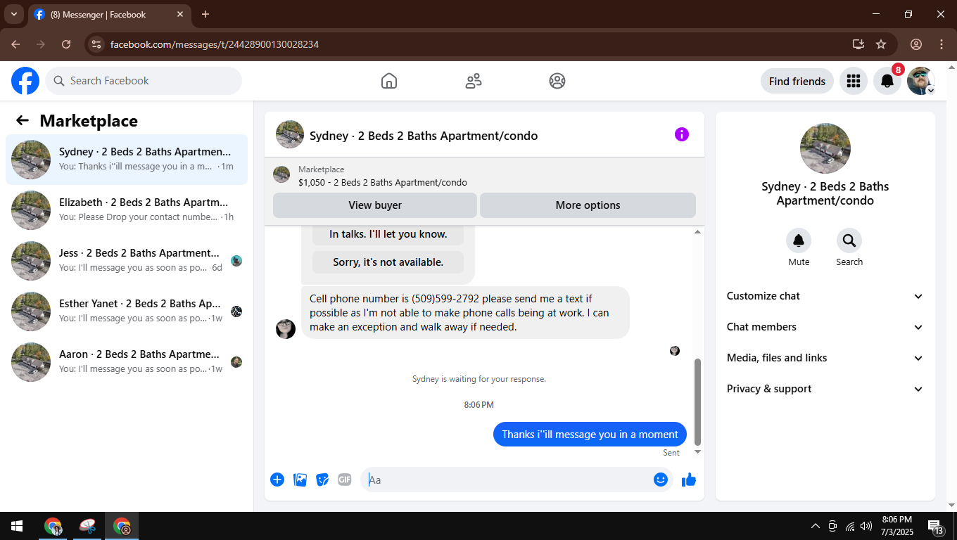This screenshot has width=957, height=540.
Task: Click the Find friends button
Action: tap(797, 81)
